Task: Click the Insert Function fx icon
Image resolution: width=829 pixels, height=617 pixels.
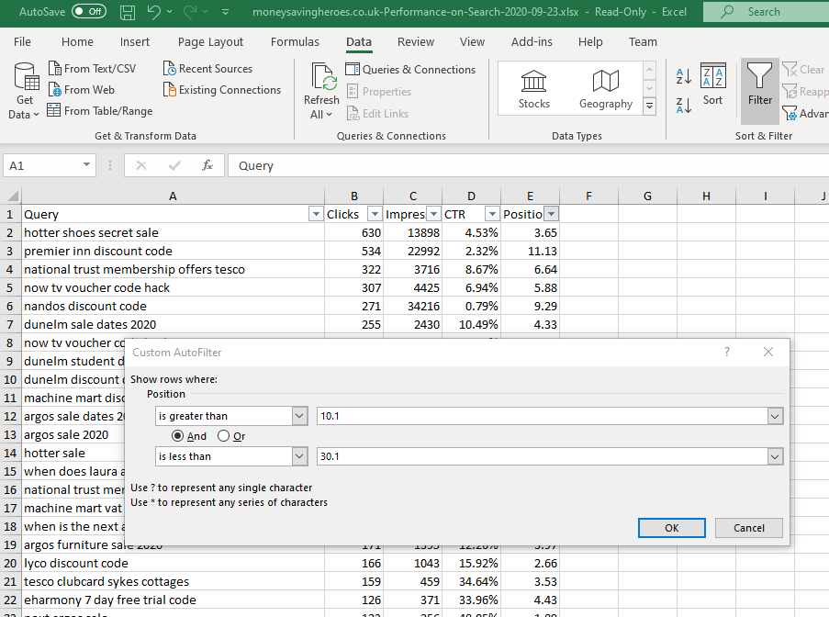Action: [207, 165]
